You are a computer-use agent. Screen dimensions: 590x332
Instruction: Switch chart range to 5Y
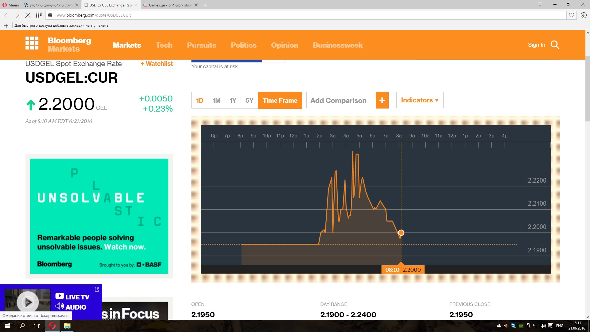tap(249, 101)
